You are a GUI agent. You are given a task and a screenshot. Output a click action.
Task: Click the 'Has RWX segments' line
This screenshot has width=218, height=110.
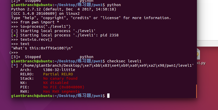pyautogui.click(x=61, y=91)
